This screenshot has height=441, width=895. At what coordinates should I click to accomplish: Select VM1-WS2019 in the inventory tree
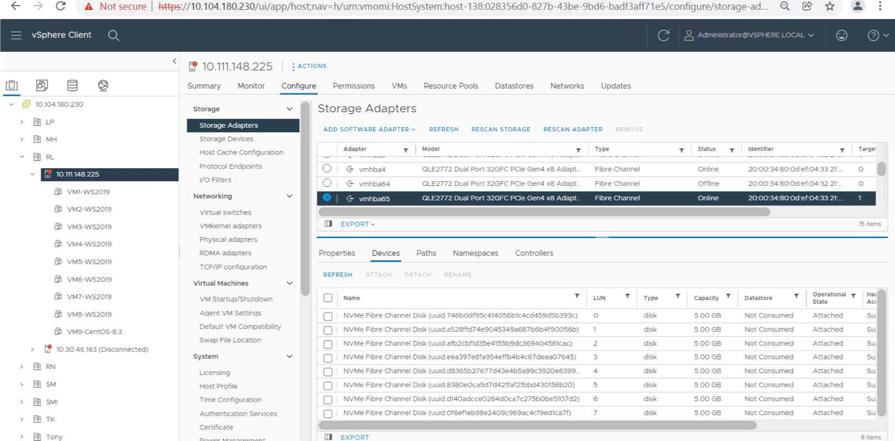click(88, 192)
